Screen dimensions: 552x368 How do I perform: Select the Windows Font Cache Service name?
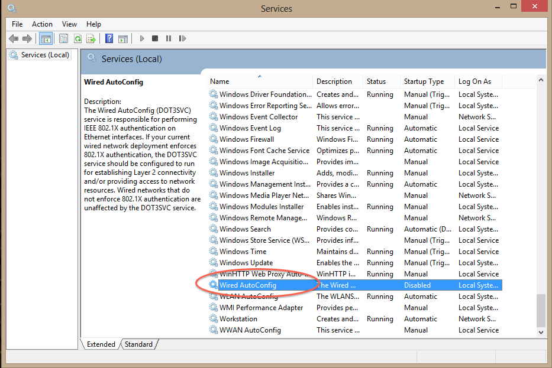tap(264, 151)
